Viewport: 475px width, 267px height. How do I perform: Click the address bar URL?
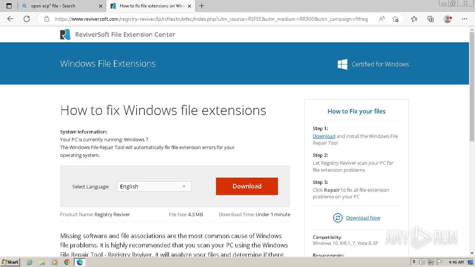pos(212,19)
